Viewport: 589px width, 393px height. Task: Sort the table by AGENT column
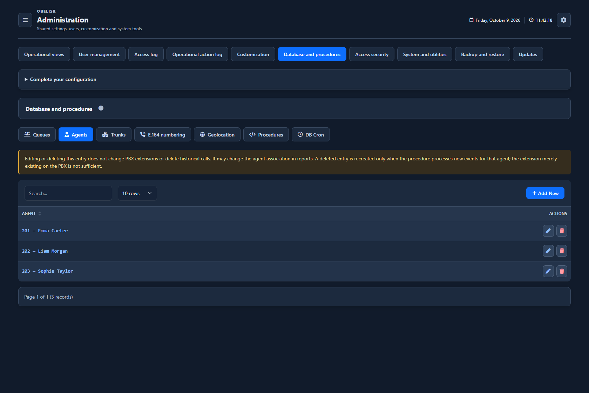point(32,214)
